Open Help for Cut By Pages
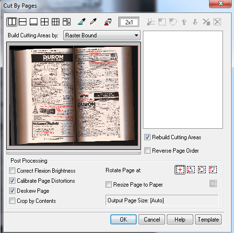Screen dimensions: 234x233 point(180,220)
